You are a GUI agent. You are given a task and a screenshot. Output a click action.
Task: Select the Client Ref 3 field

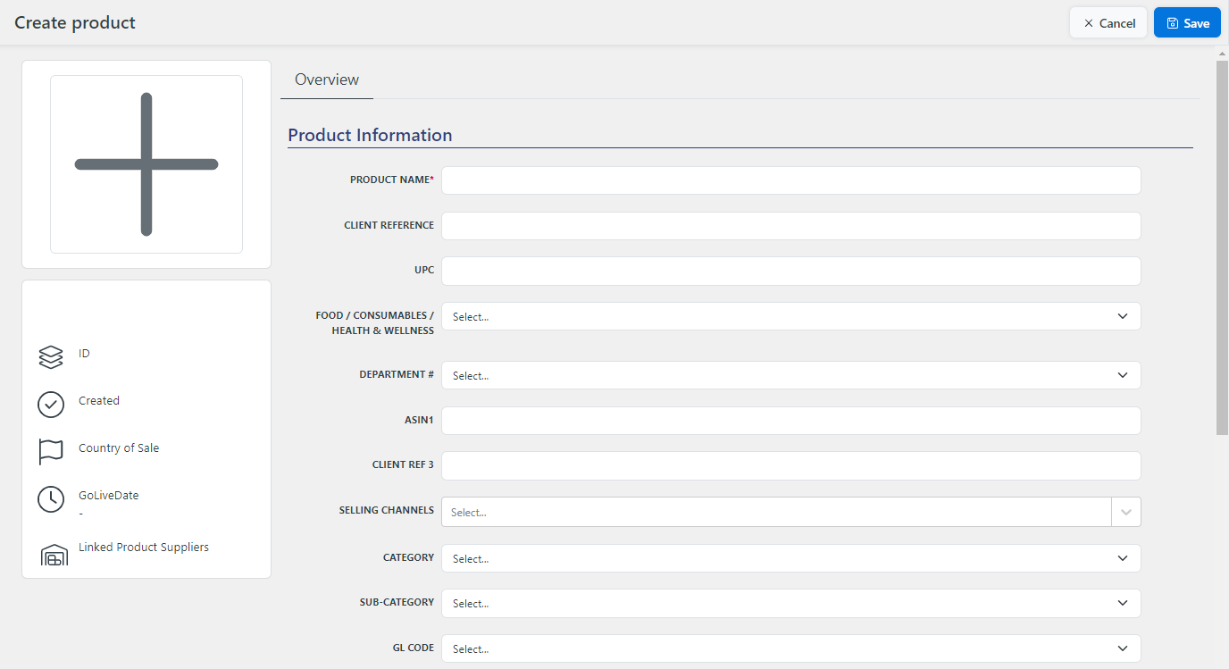coord(791,465)
